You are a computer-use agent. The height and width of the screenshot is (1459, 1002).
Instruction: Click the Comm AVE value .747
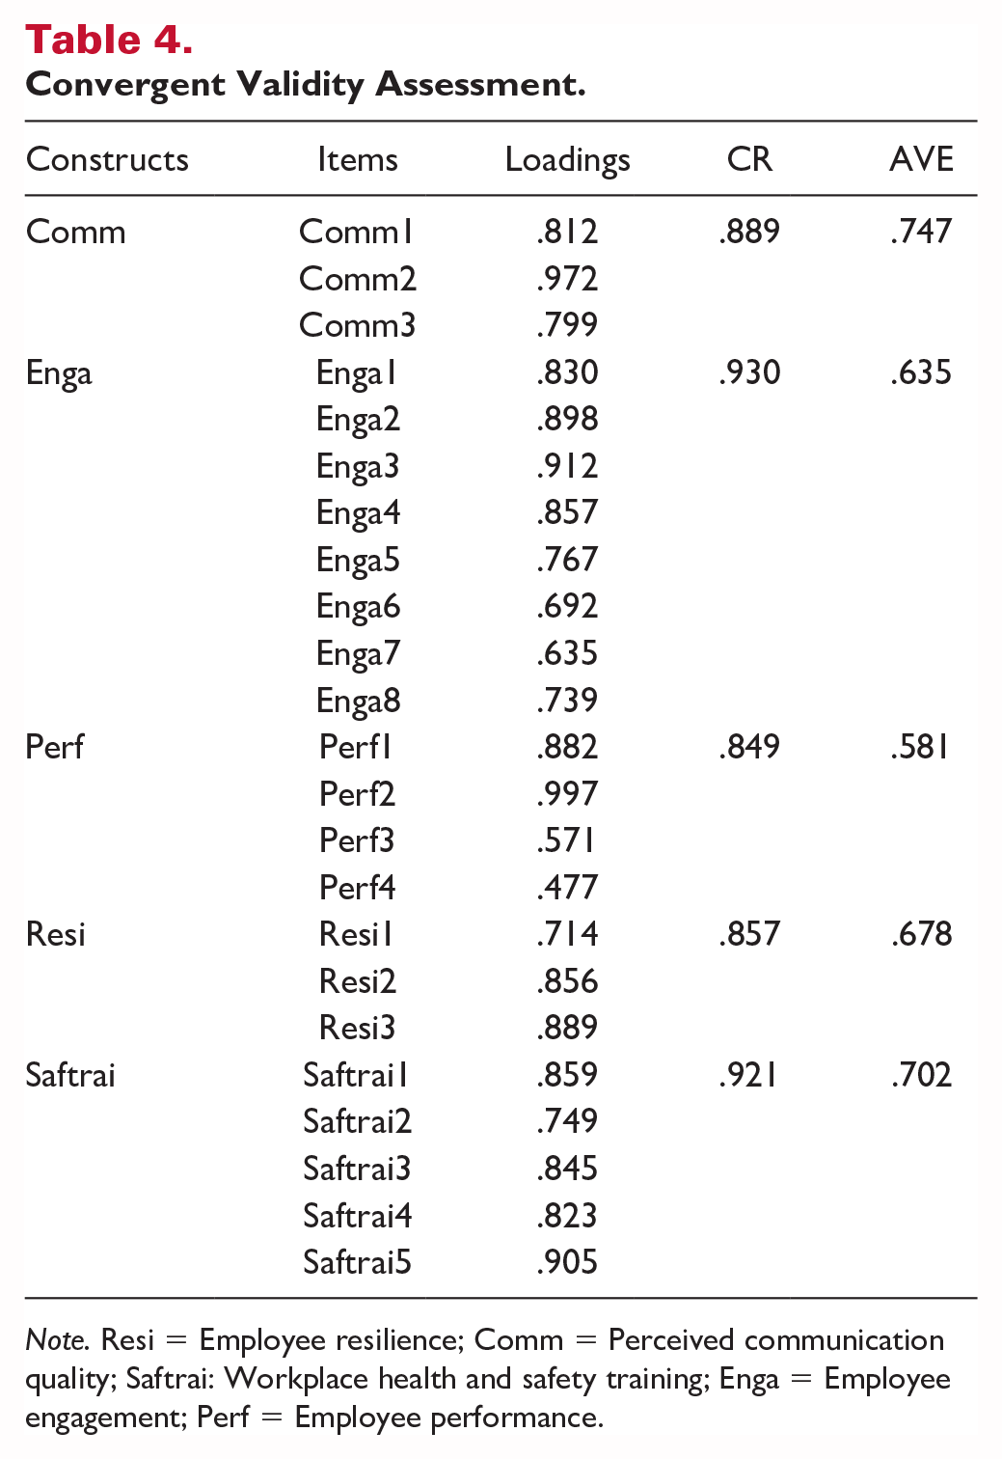(921, 232)
